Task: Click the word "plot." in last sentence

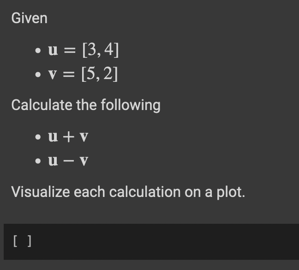Action: (x=231, y=192)
